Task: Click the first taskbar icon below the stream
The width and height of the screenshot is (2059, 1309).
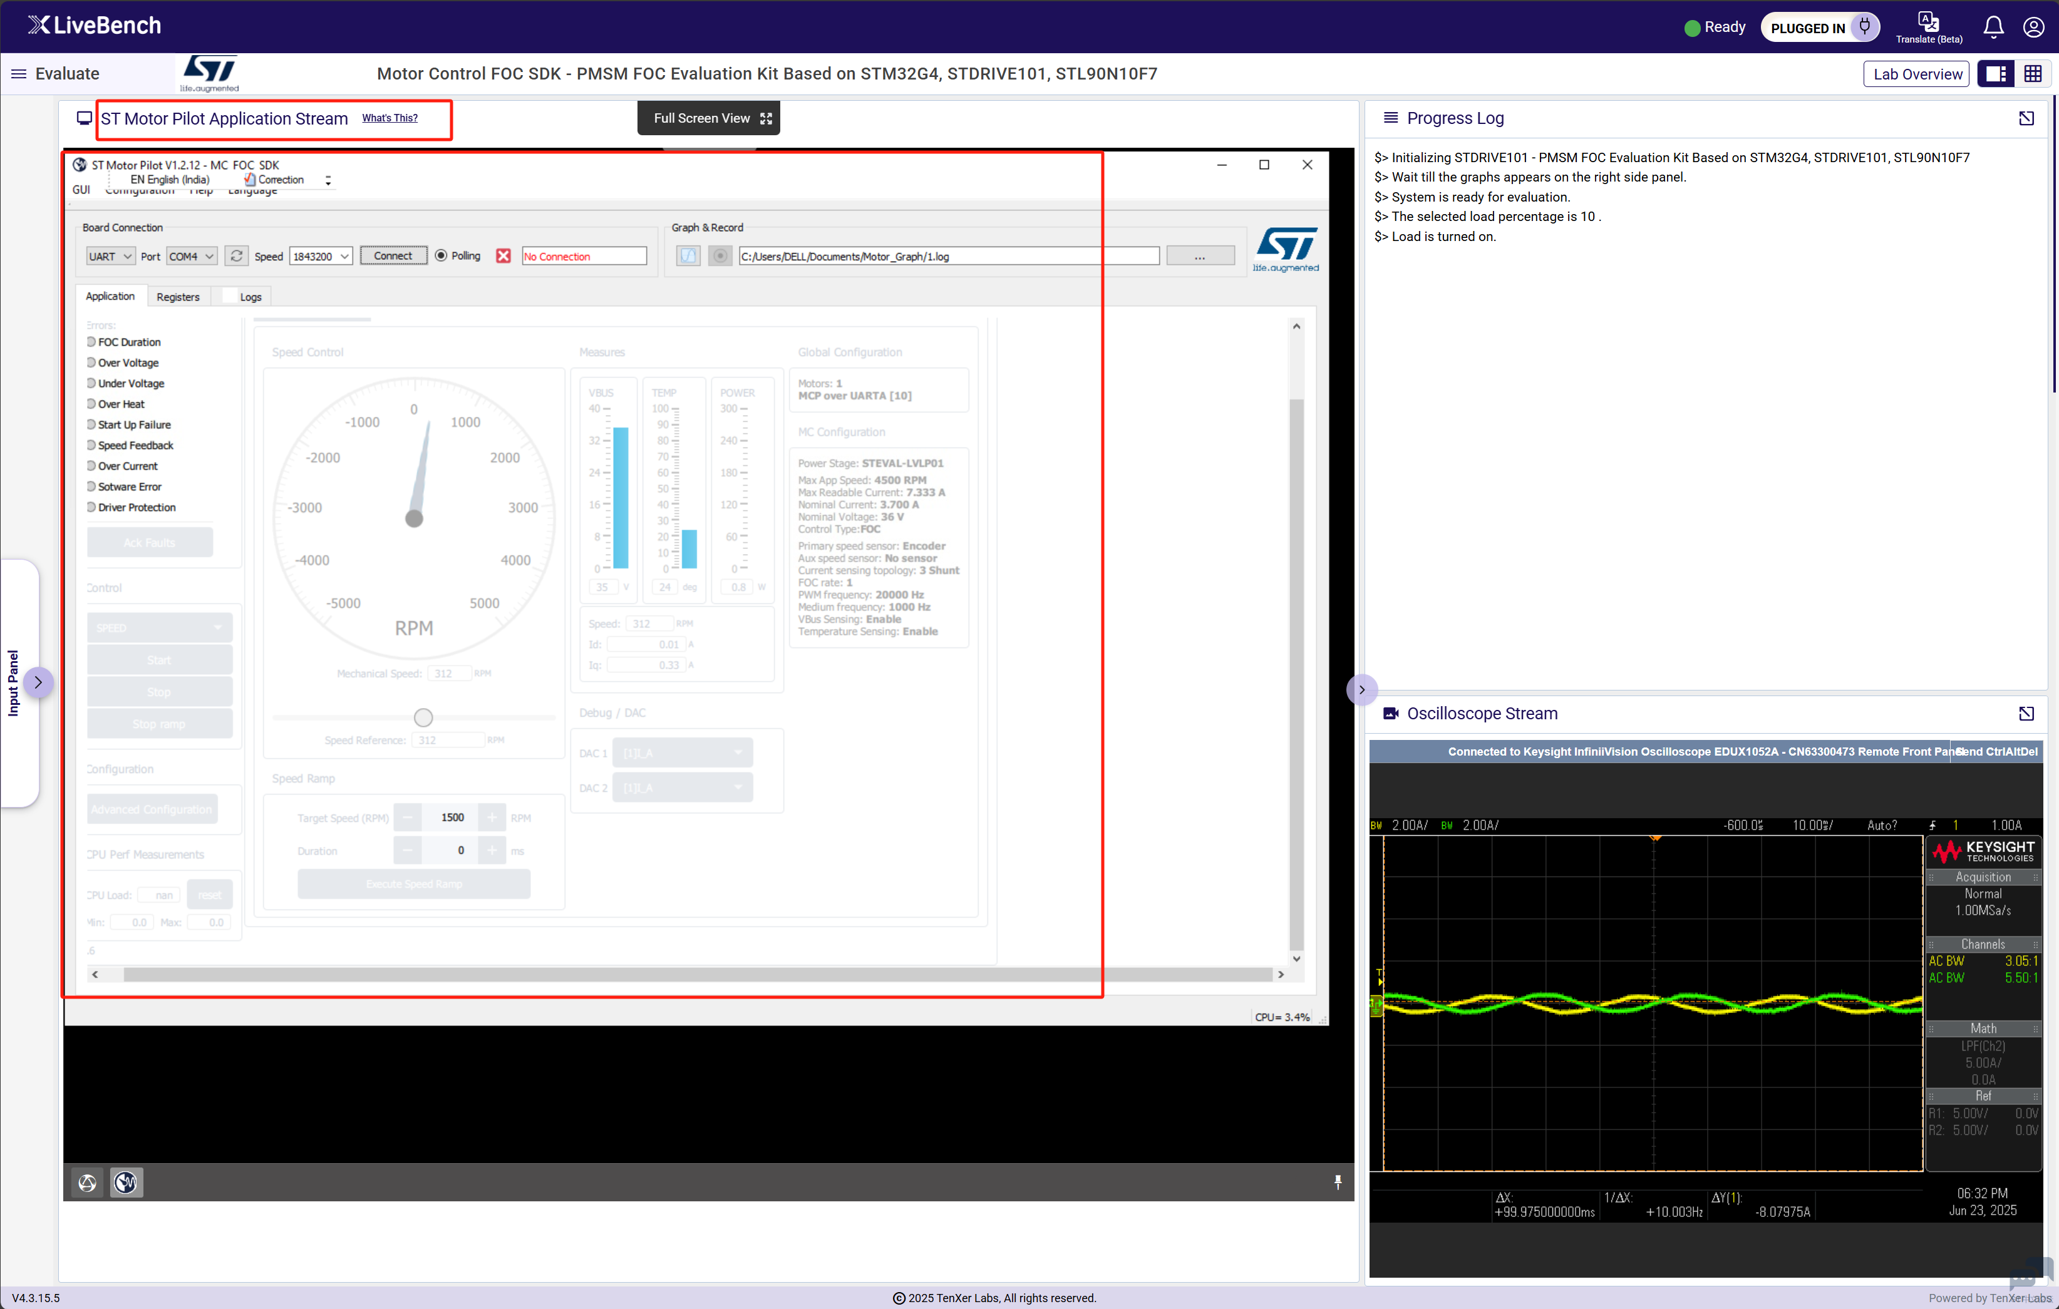Action: pyautogui.click(x=87, y=1183)
